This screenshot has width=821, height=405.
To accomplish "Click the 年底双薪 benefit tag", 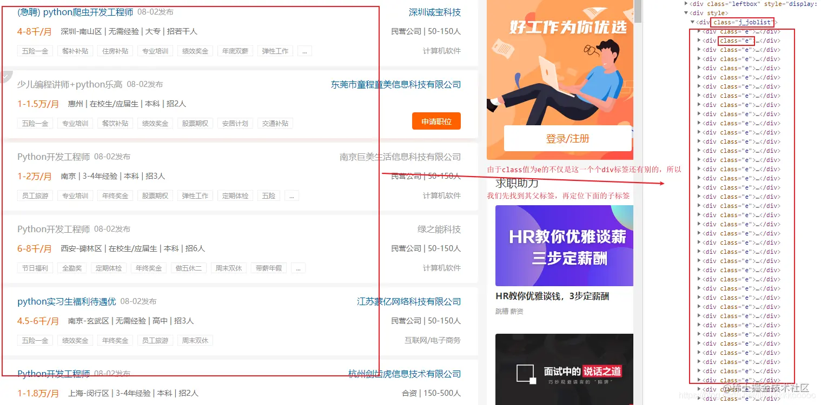I will tap(235, 51).
